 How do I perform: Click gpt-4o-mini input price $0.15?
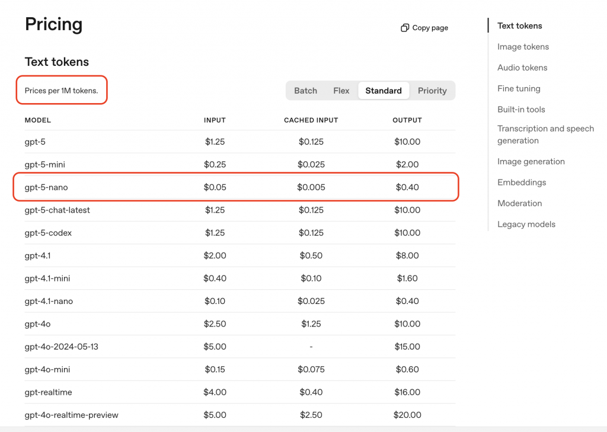tap(215, 370)
